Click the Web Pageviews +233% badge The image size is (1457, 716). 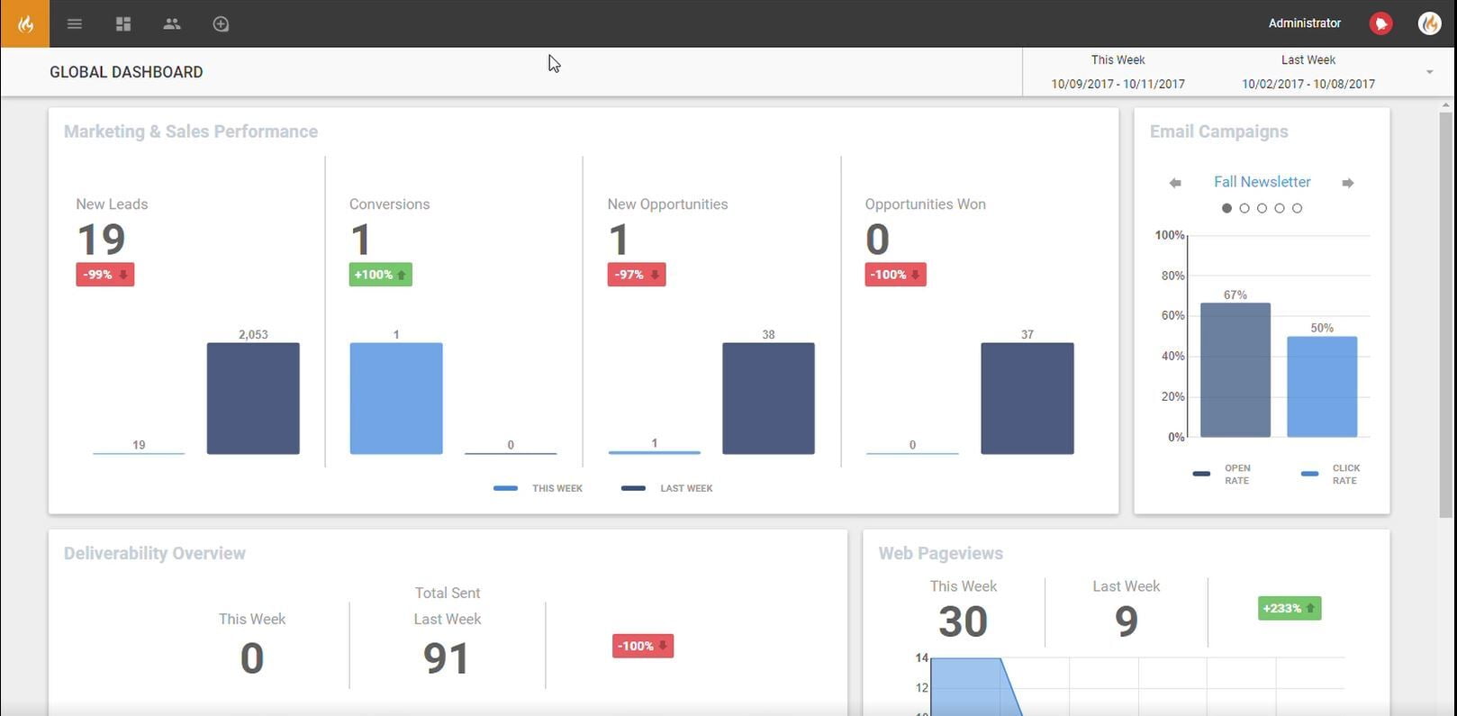pyautogui.click(x=1290, y=608)
